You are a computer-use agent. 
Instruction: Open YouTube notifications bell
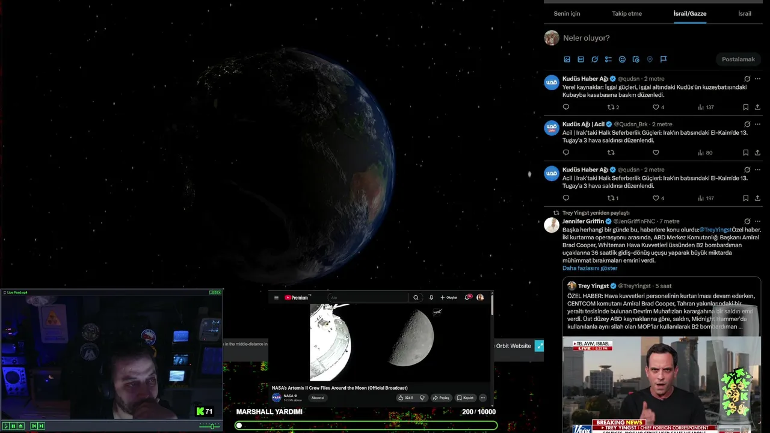click(468, 297)
